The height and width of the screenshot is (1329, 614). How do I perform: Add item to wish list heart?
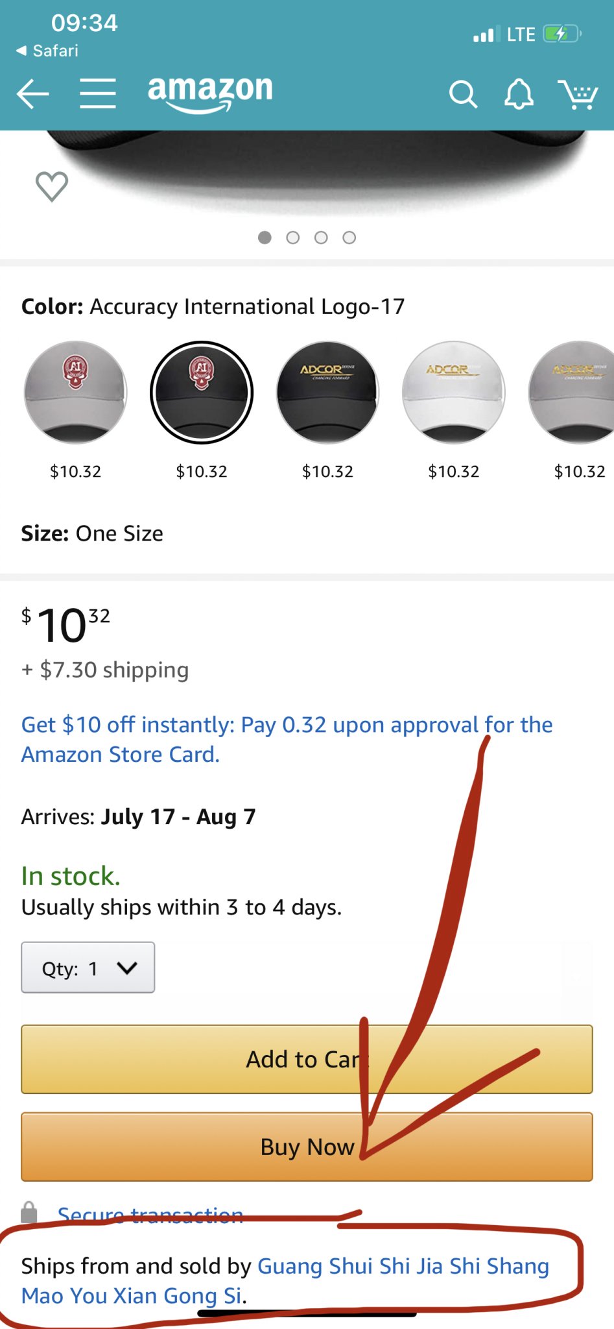click(x=52, y=187)
